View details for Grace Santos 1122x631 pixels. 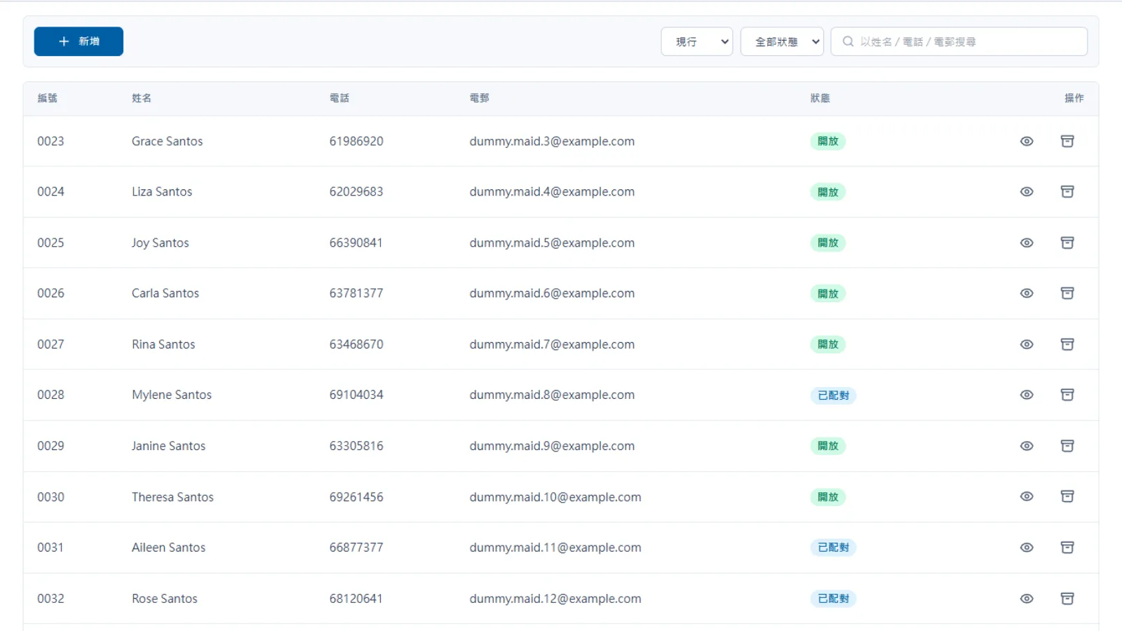click(x=1027, y=141)
